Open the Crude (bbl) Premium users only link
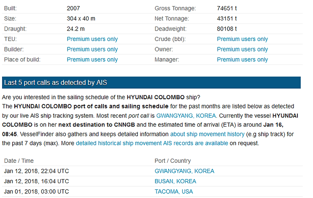The image size is (313, 198). (x=242, y=39)
